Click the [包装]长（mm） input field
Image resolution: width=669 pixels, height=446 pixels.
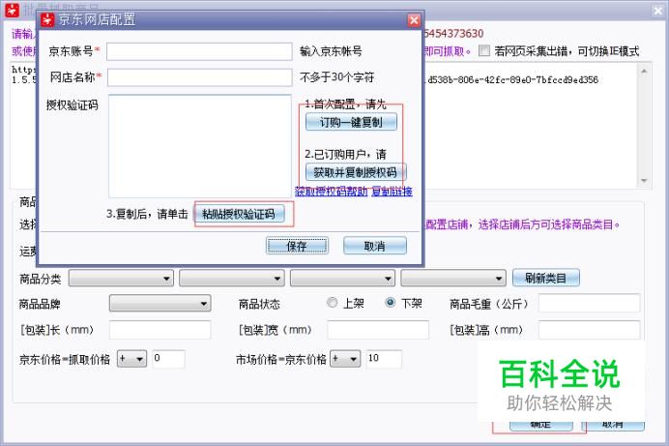tap(160, 330)
